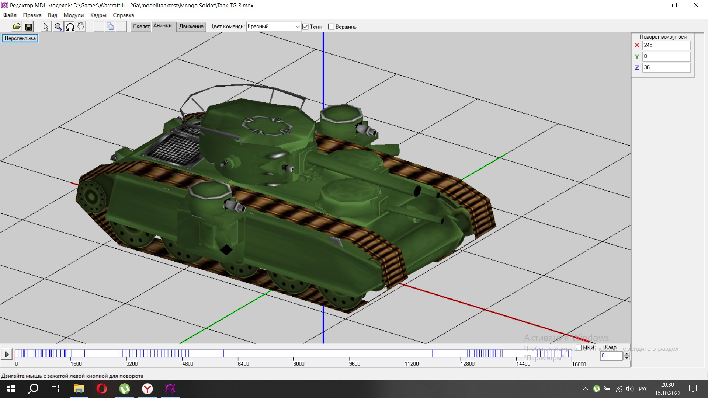
Task: Switch to the Скелет tab
Action: 141,27
